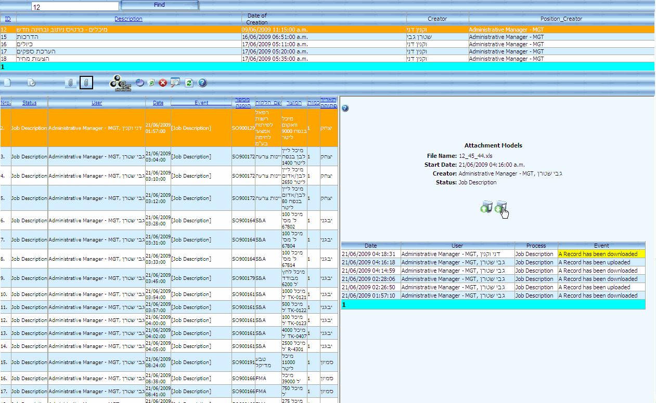
Task: Click log entry 21/06/2009 01:57:10
Action: coord(493,295)
